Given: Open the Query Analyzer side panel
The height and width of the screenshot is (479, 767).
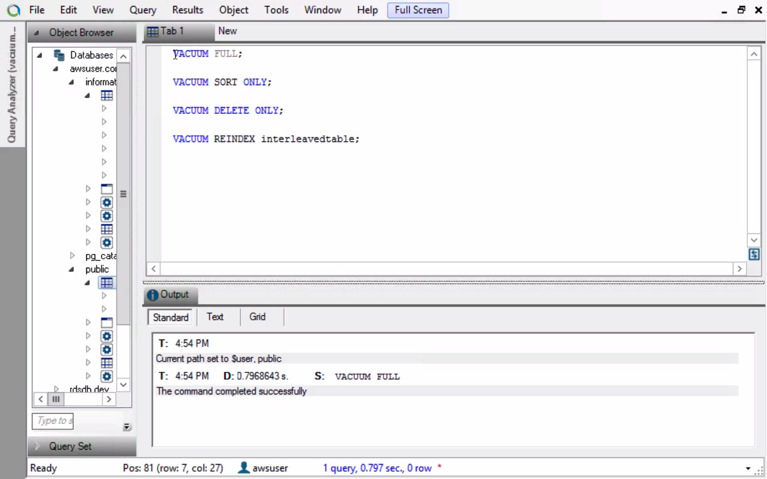Looking at the screenshot, I should (x=12, y=84).
